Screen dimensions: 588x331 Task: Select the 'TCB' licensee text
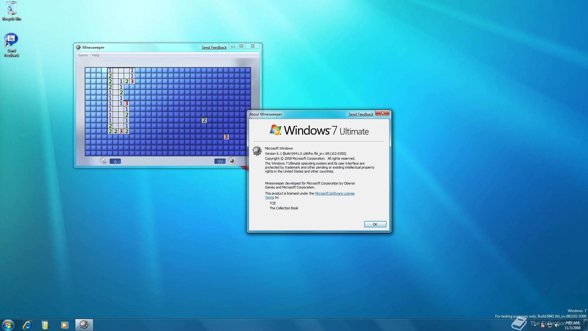pyautogui.click(x=273, y=203)
